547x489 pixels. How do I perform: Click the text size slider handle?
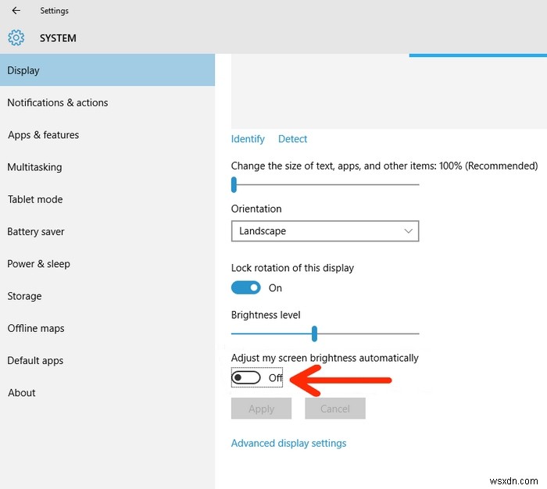pyautogui.click(x=234, y=184)
